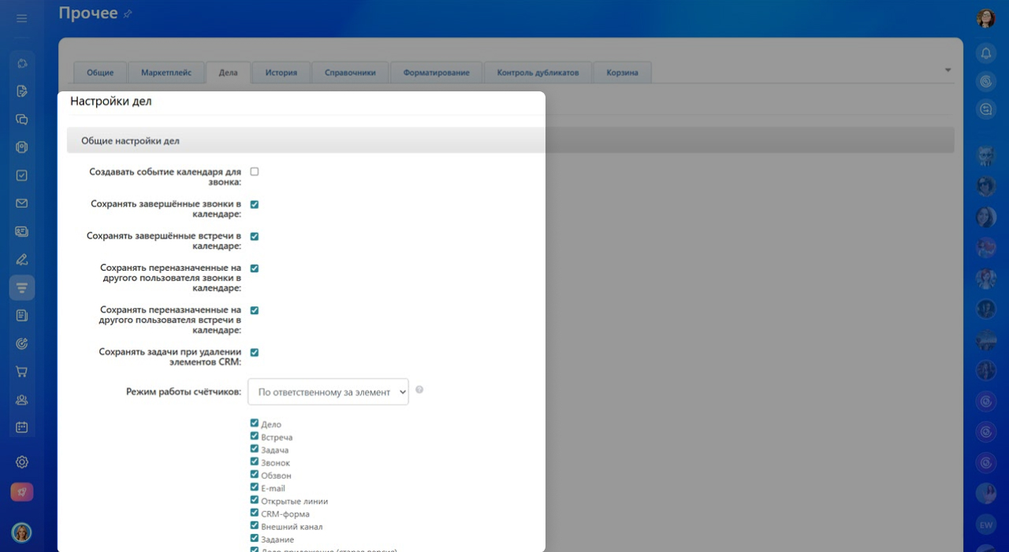Open the user profile avatar at top right

[985, 19]
